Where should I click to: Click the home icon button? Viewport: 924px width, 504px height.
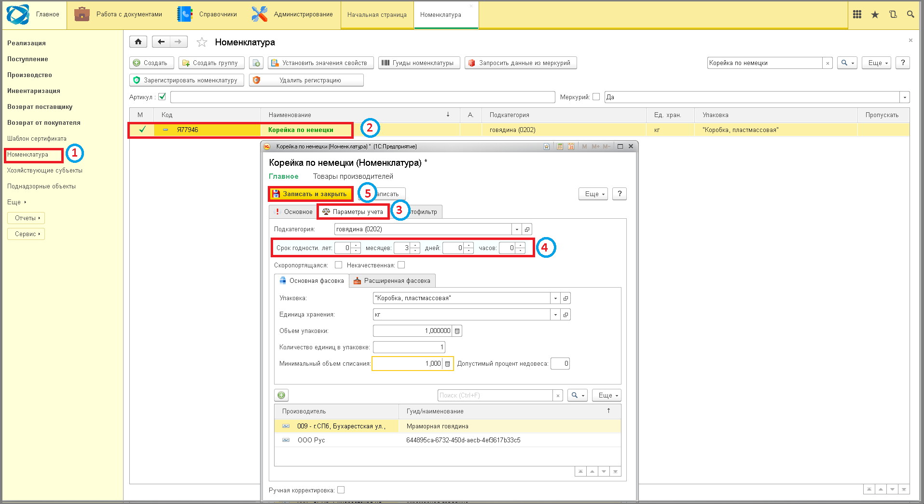click(138, 42)
